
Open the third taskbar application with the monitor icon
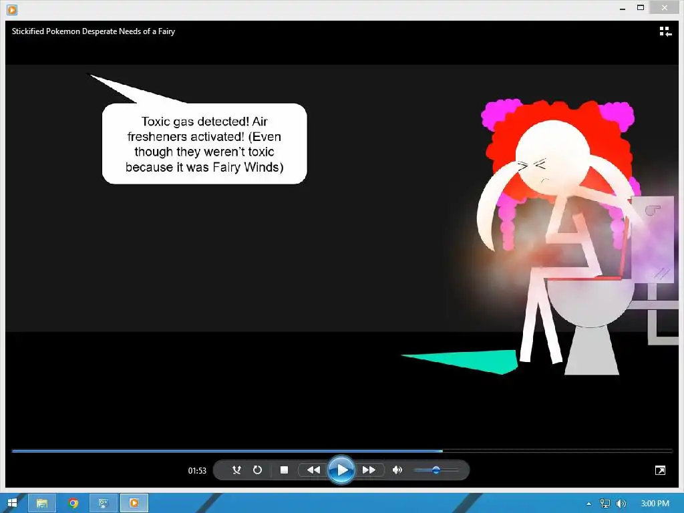pos(104,503)
